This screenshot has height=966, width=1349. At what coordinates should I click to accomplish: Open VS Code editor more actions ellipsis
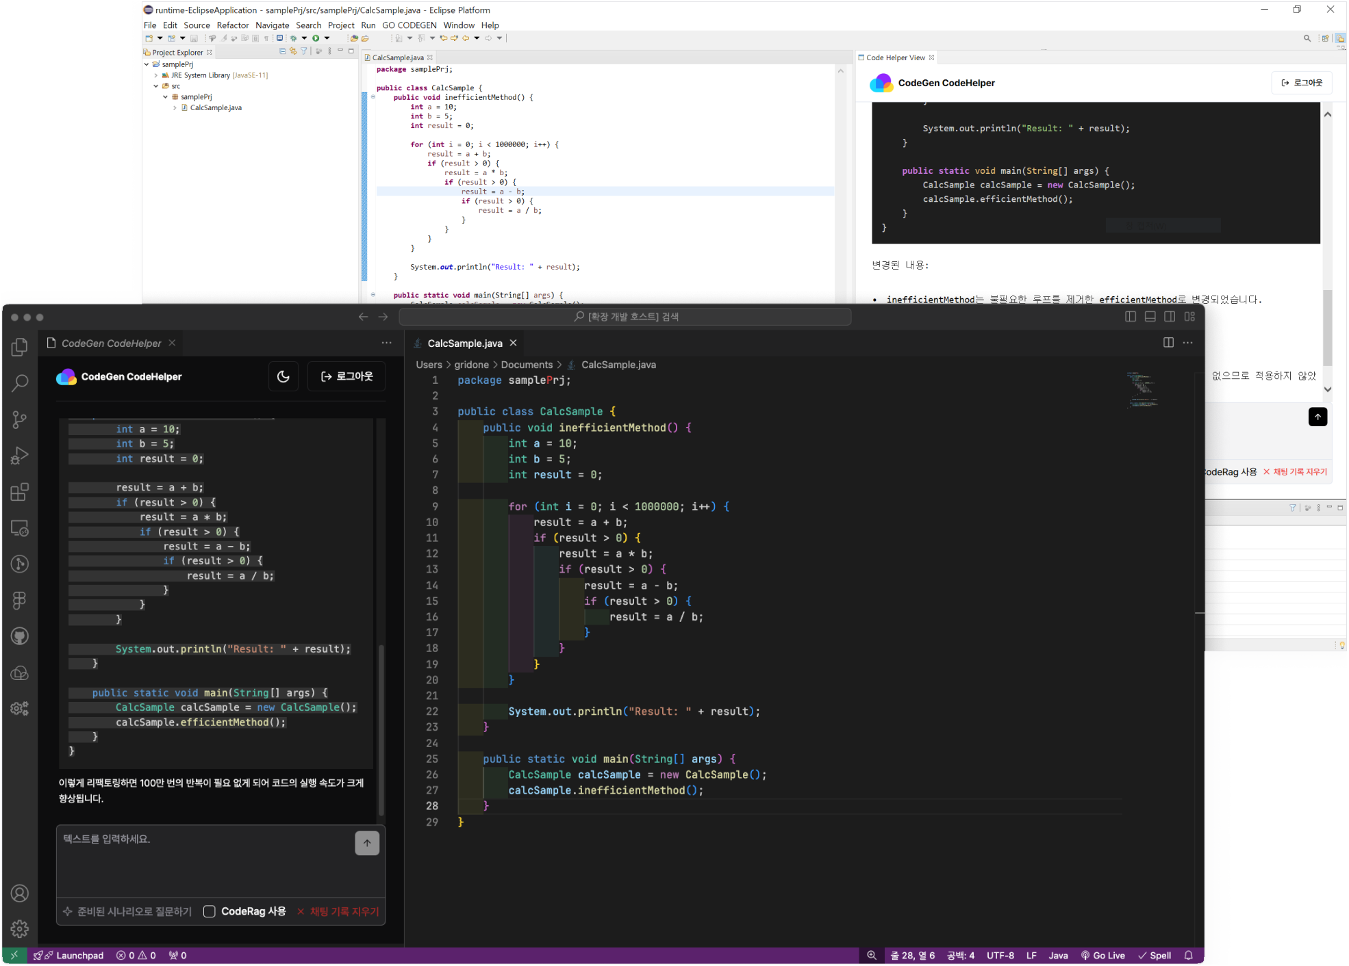click(1188, 343)
